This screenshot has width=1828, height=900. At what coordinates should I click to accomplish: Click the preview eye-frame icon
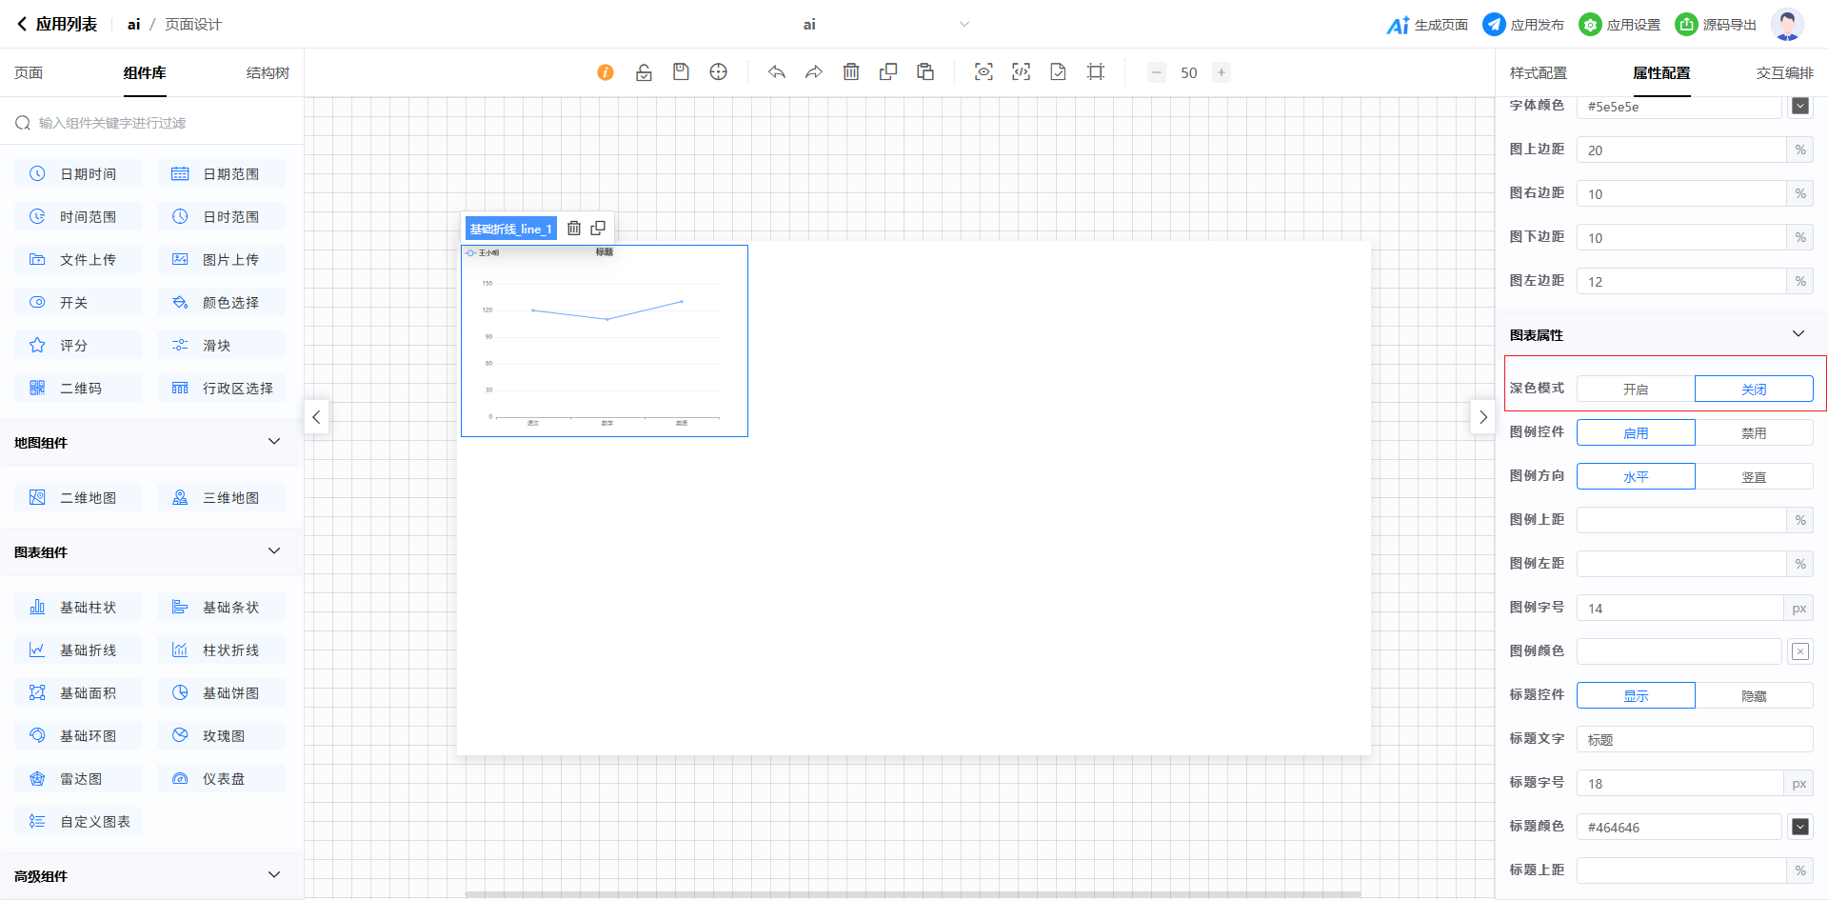pos(984,72)
